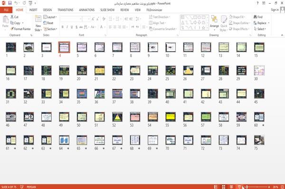Click spell check icon in status bar
The height and width of the screenshot is (189, 285).
[x=22, y=187]
